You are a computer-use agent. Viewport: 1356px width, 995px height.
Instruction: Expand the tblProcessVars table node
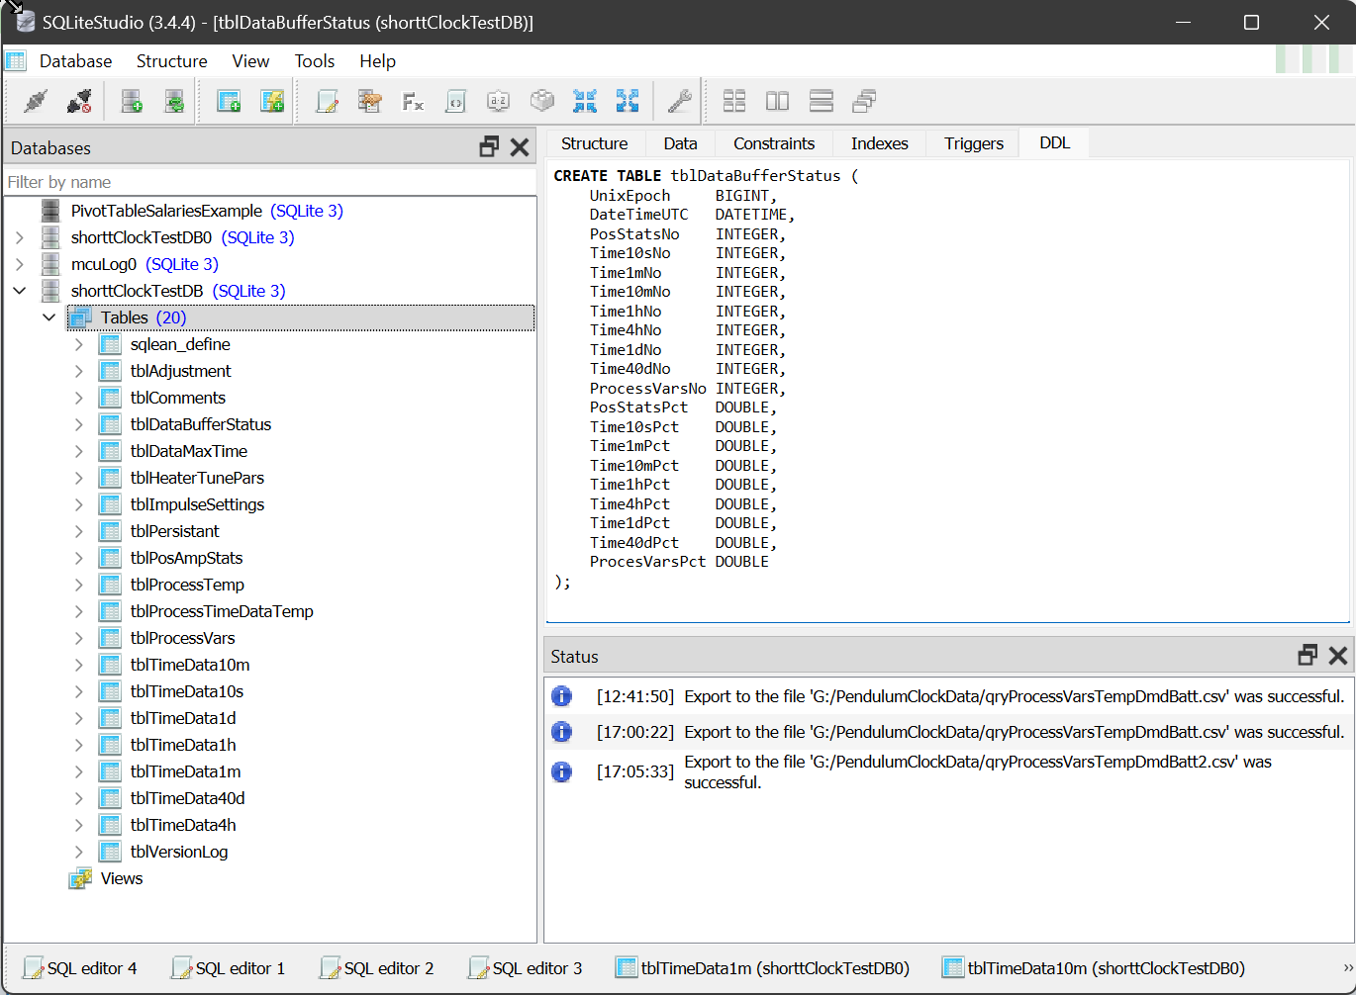point(79,638)
